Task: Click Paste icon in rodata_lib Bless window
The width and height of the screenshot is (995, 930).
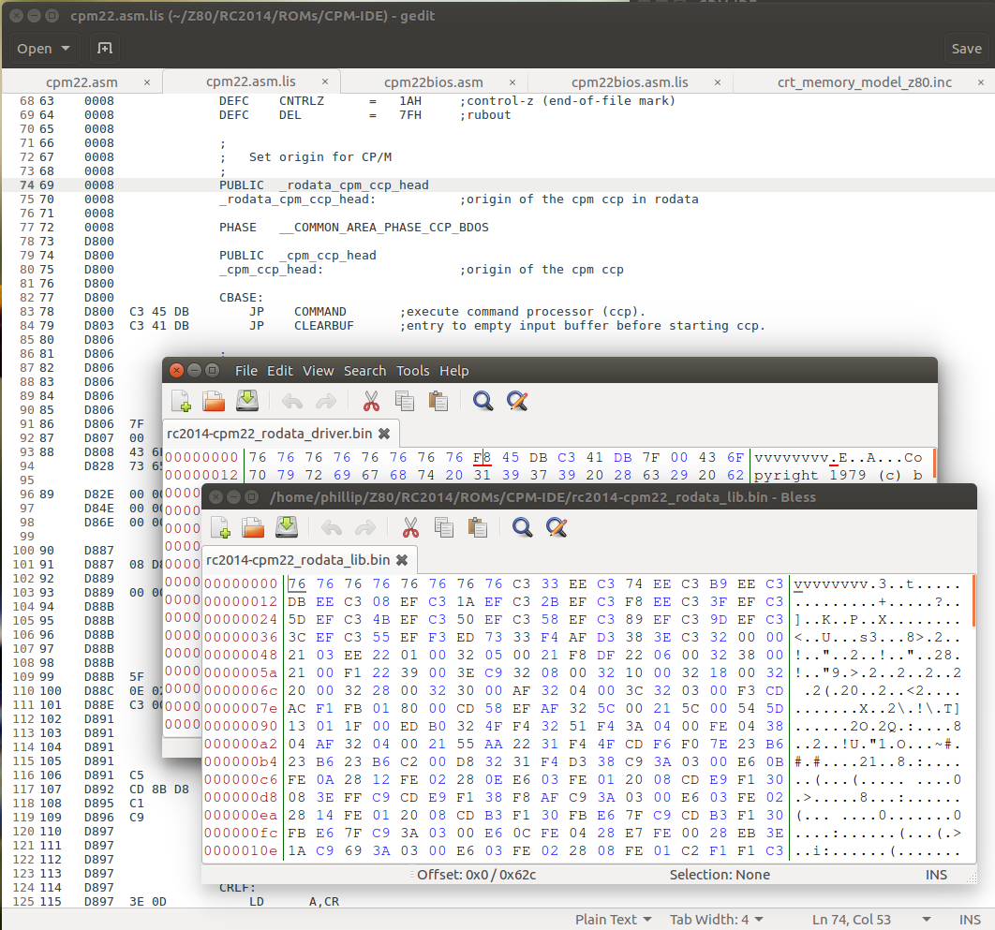Action: (x=477, y=528)
